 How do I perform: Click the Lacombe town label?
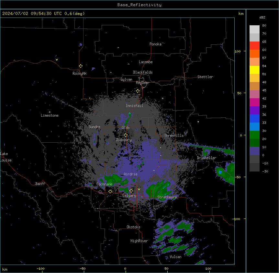point(146,62)
